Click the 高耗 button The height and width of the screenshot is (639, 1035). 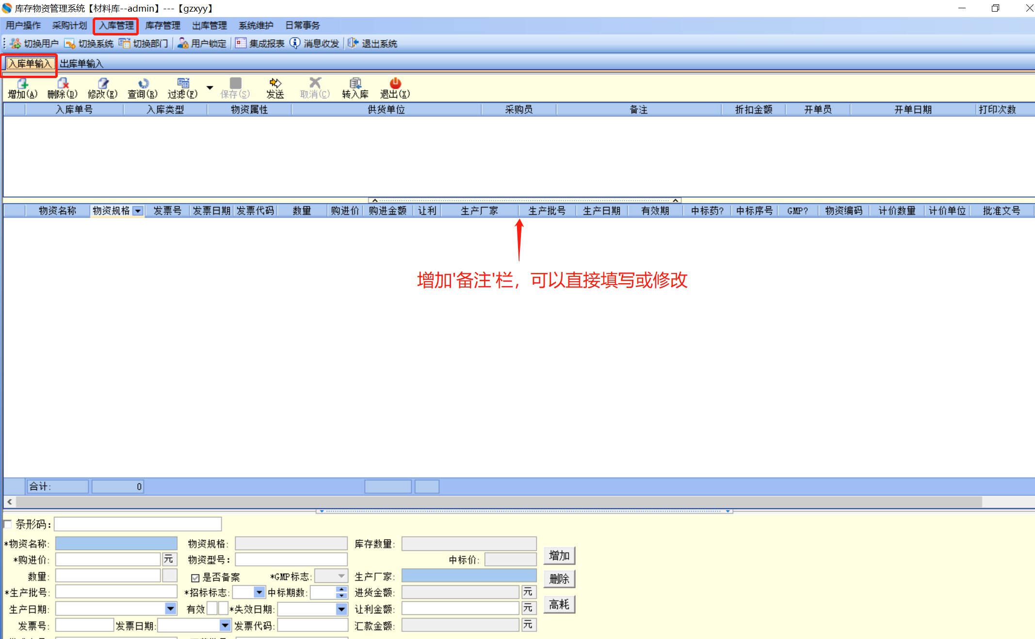(559, 605)
